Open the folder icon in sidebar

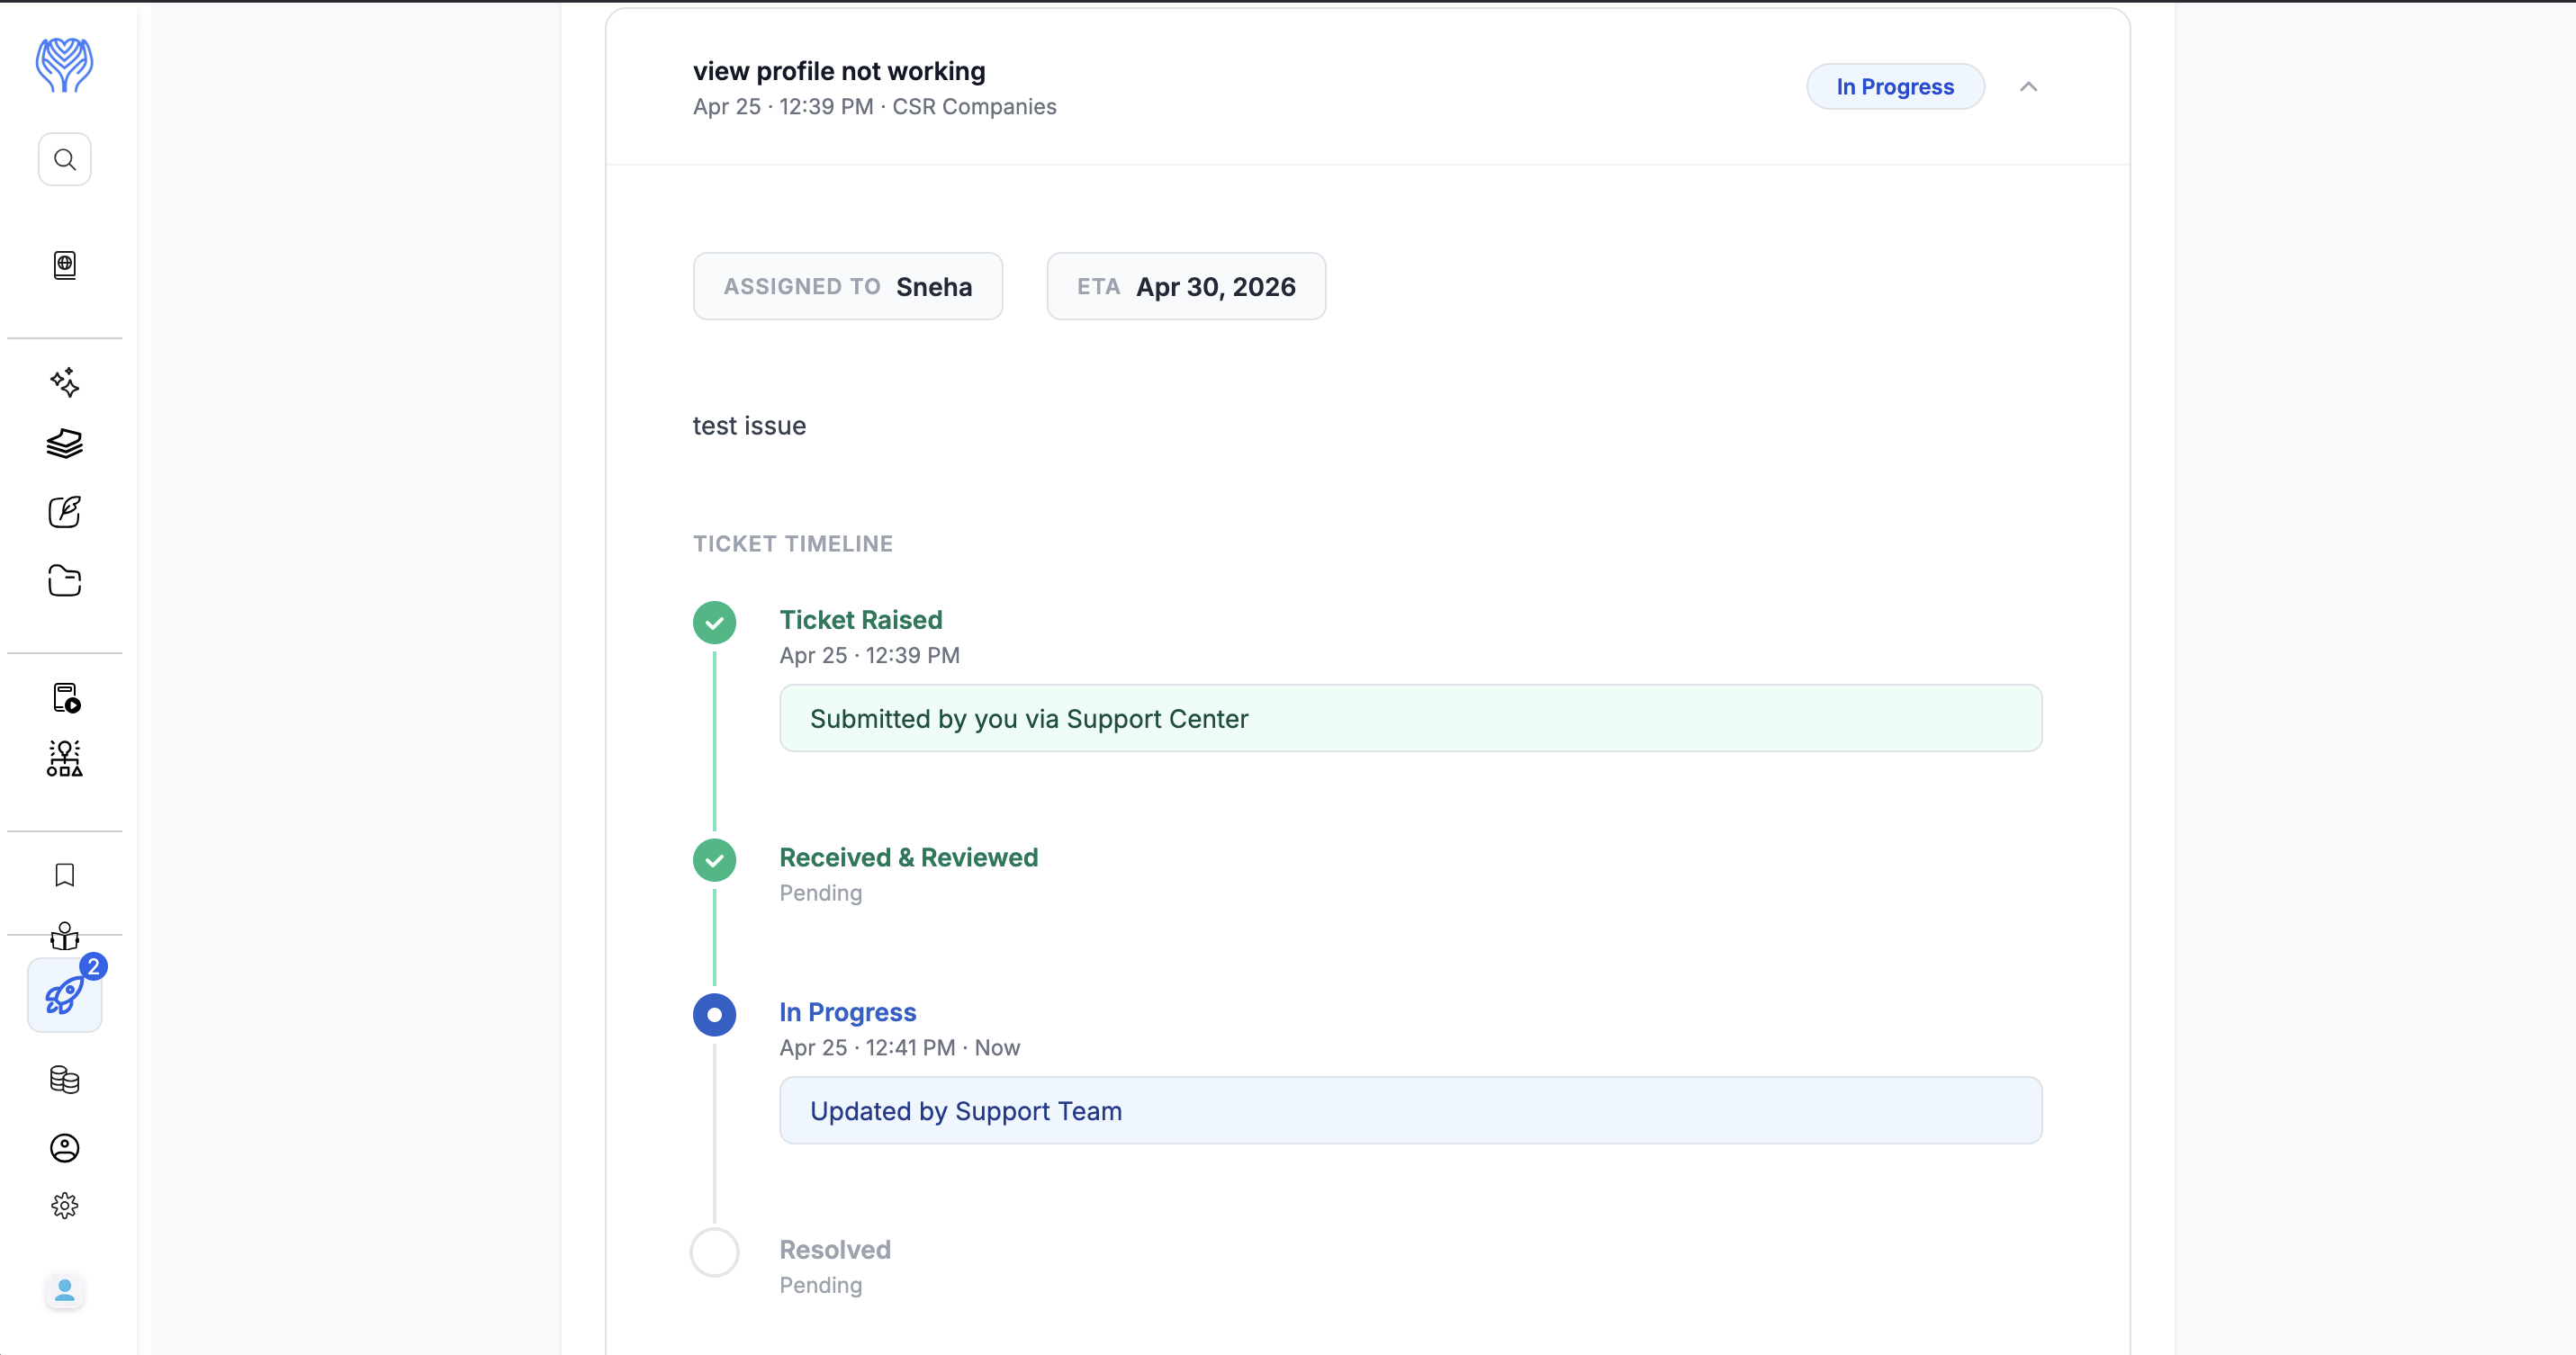(64, 580)
